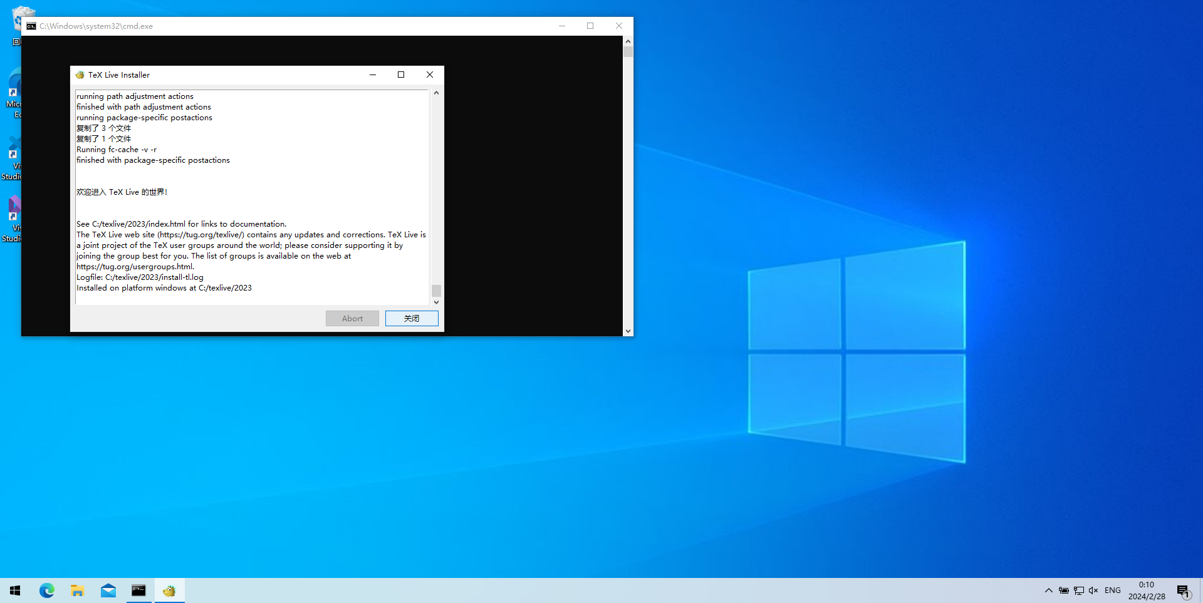Click the cmd.exe title bar icon
The image size is (1203, 603).
click(31, 26)
